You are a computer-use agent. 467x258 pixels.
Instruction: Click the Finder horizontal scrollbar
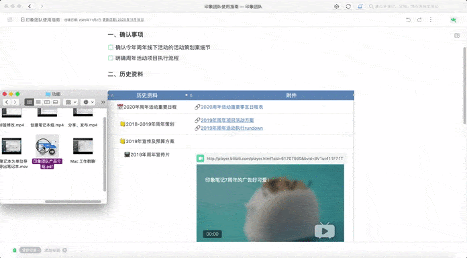(x=73, y=202)
